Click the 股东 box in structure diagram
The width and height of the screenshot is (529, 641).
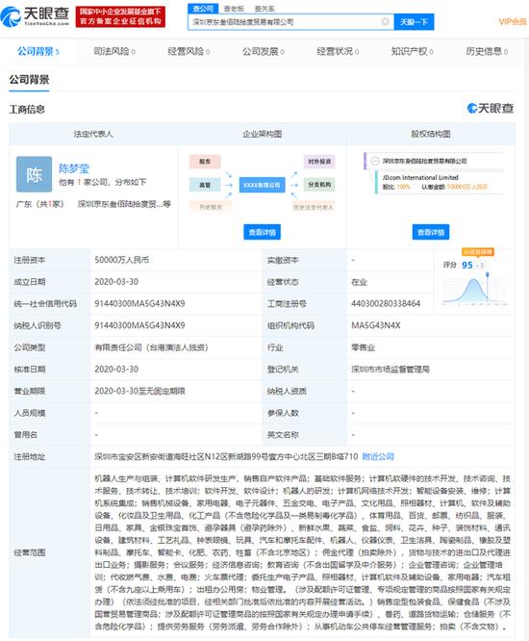(x=205, y=162)
